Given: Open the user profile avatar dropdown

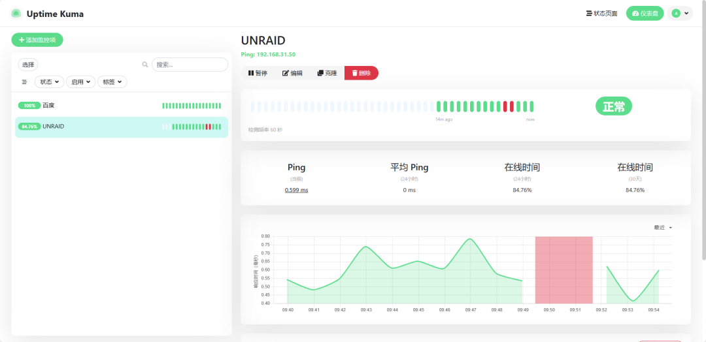Looking at the screenshot, I should point(680,14).
